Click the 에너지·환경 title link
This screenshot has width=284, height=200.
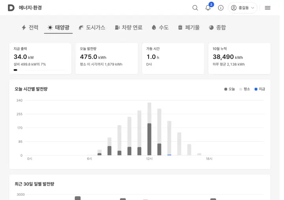30,8
